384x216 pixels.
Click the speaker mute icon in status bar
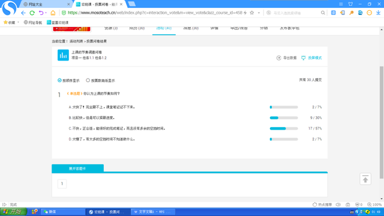point(338,205)
